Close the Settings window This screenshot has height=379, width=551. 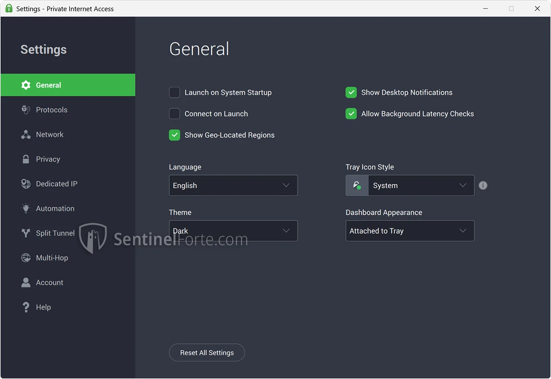click(537, 9)
